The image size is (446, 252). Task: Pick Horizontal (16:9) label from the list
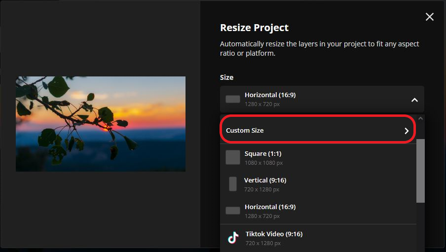tap(270, 207)
